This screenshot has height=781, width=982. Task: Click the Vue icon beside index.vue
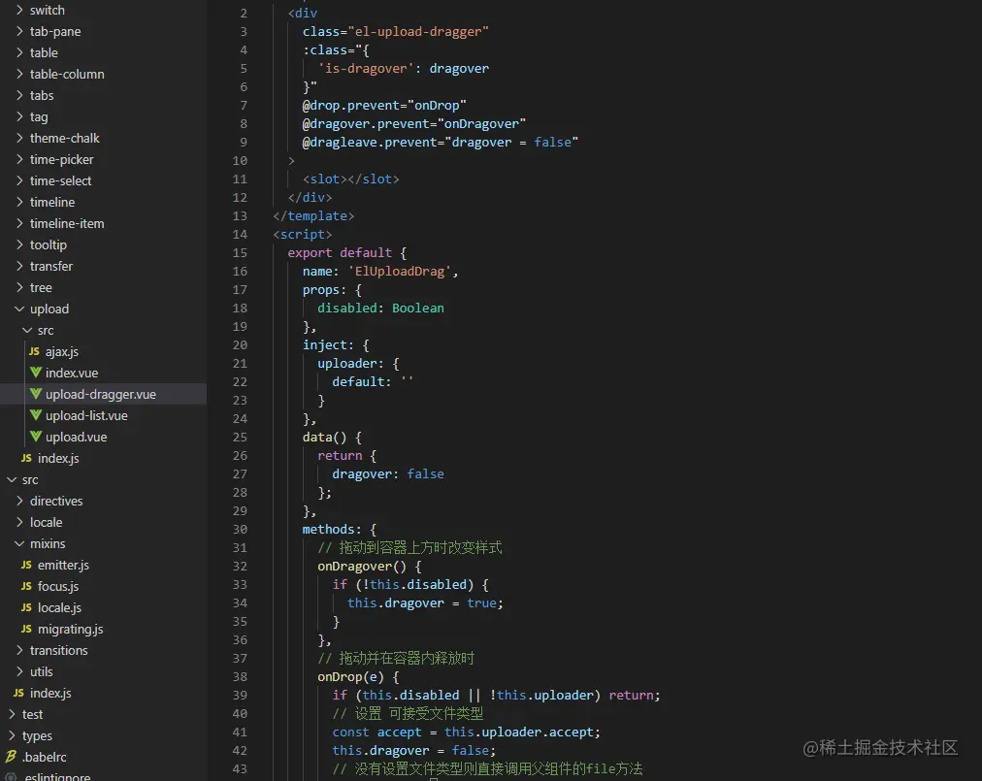pos(36,373)
